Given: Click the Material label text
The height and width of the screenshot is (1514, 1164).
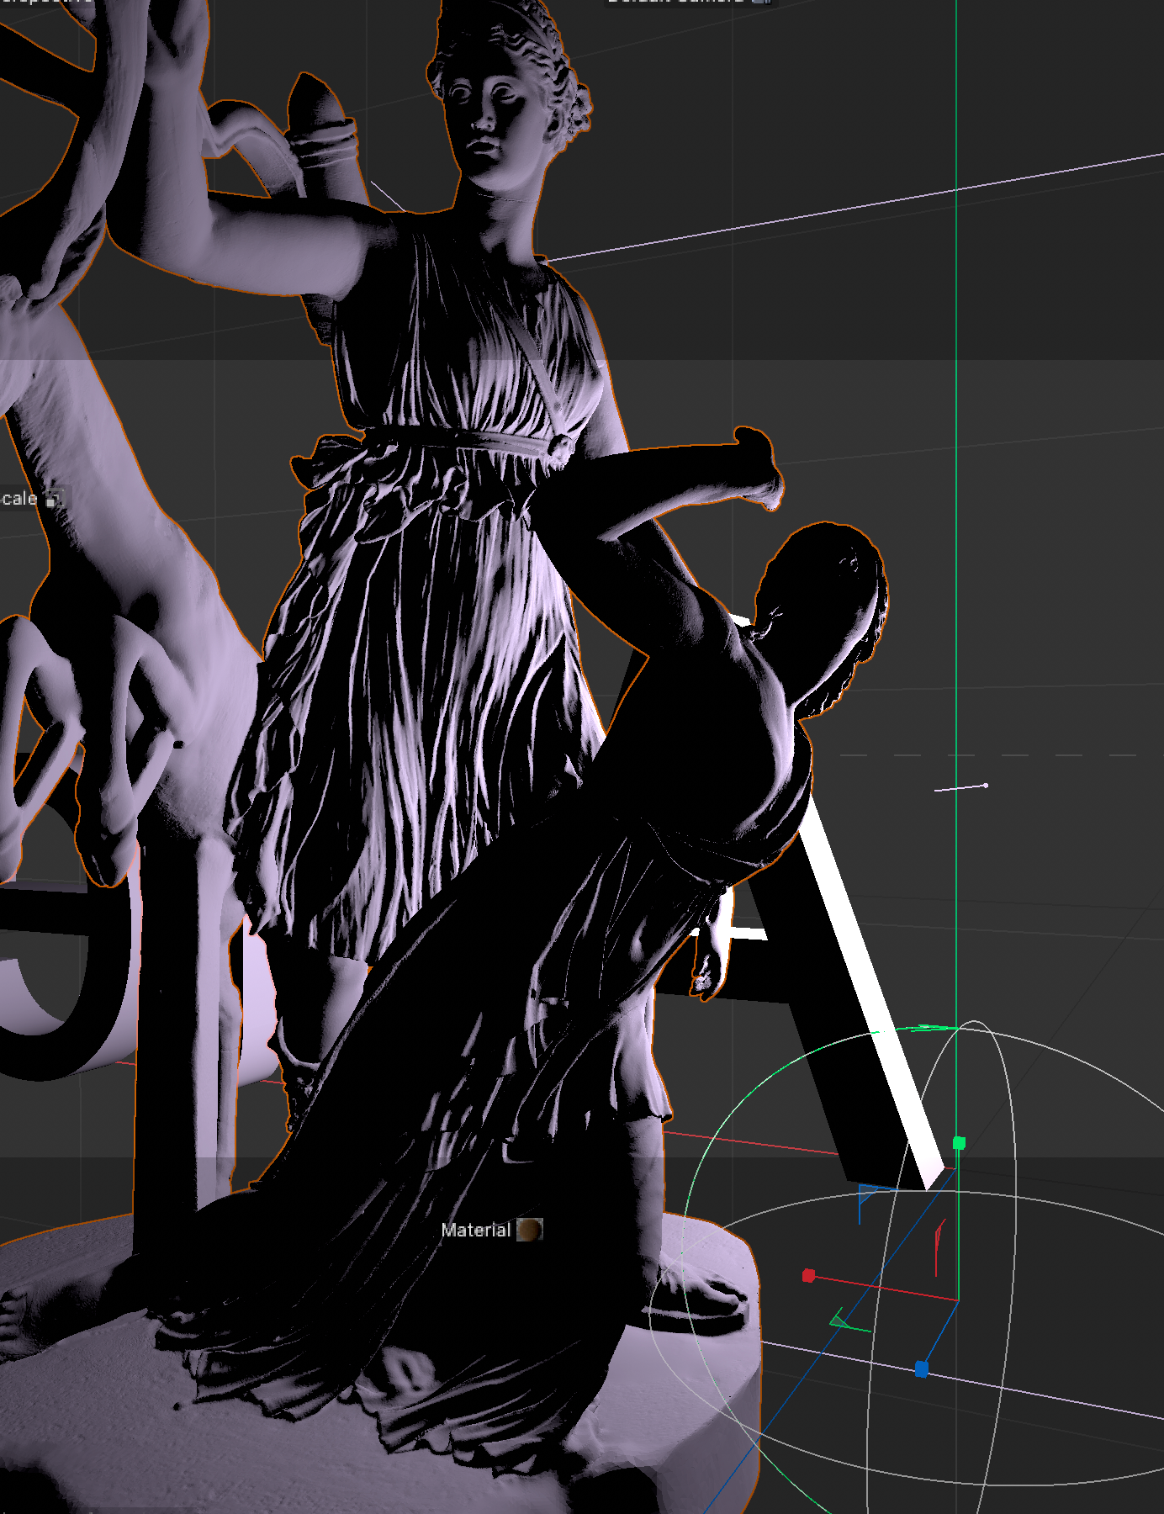Looking at the screenshot, I should (475, 1230).
